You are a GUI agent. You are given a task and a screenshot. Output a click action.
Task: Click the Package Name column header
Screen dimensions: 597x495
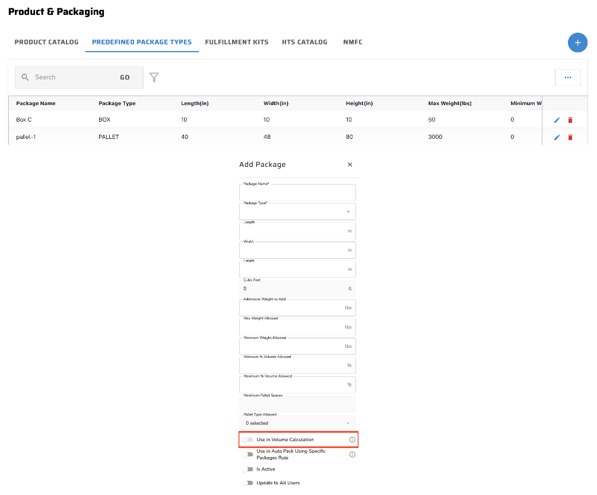pos(36,103)
